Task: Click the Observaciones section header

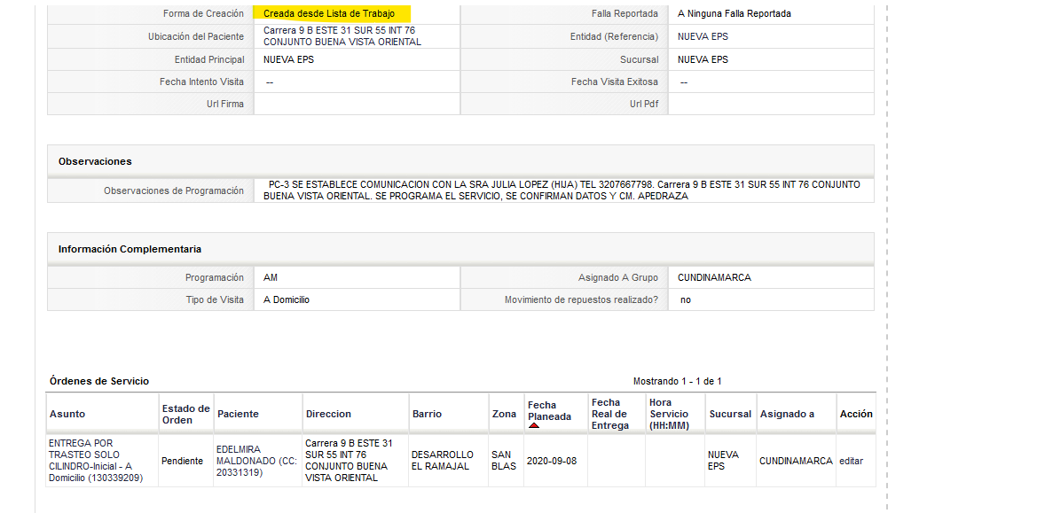Action: pos(95,161)
